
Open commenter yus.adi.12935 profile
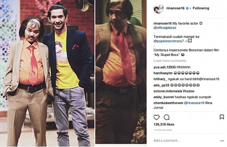pyautogui.click(x=165, y=67)
